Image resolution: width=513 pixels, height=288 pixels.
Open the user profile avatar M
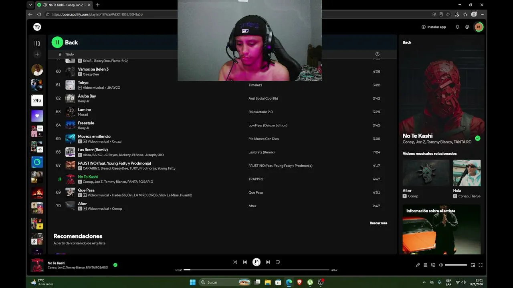click(x=479, y=27)
